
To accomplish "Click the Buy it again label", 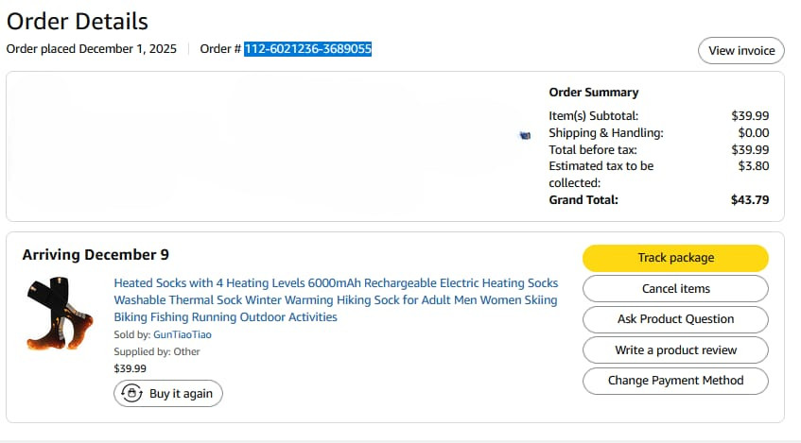I will [181, 394].
